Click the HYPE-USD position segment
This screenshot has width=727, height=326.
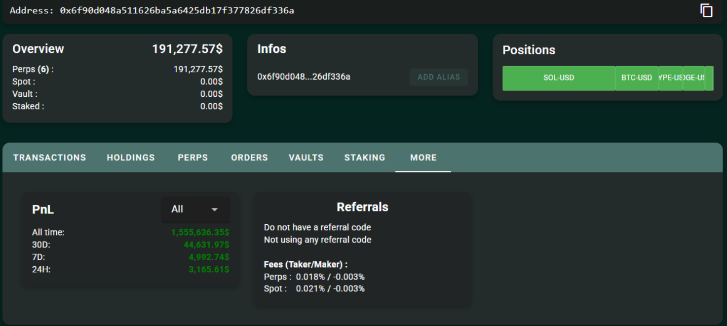[671, 78]
